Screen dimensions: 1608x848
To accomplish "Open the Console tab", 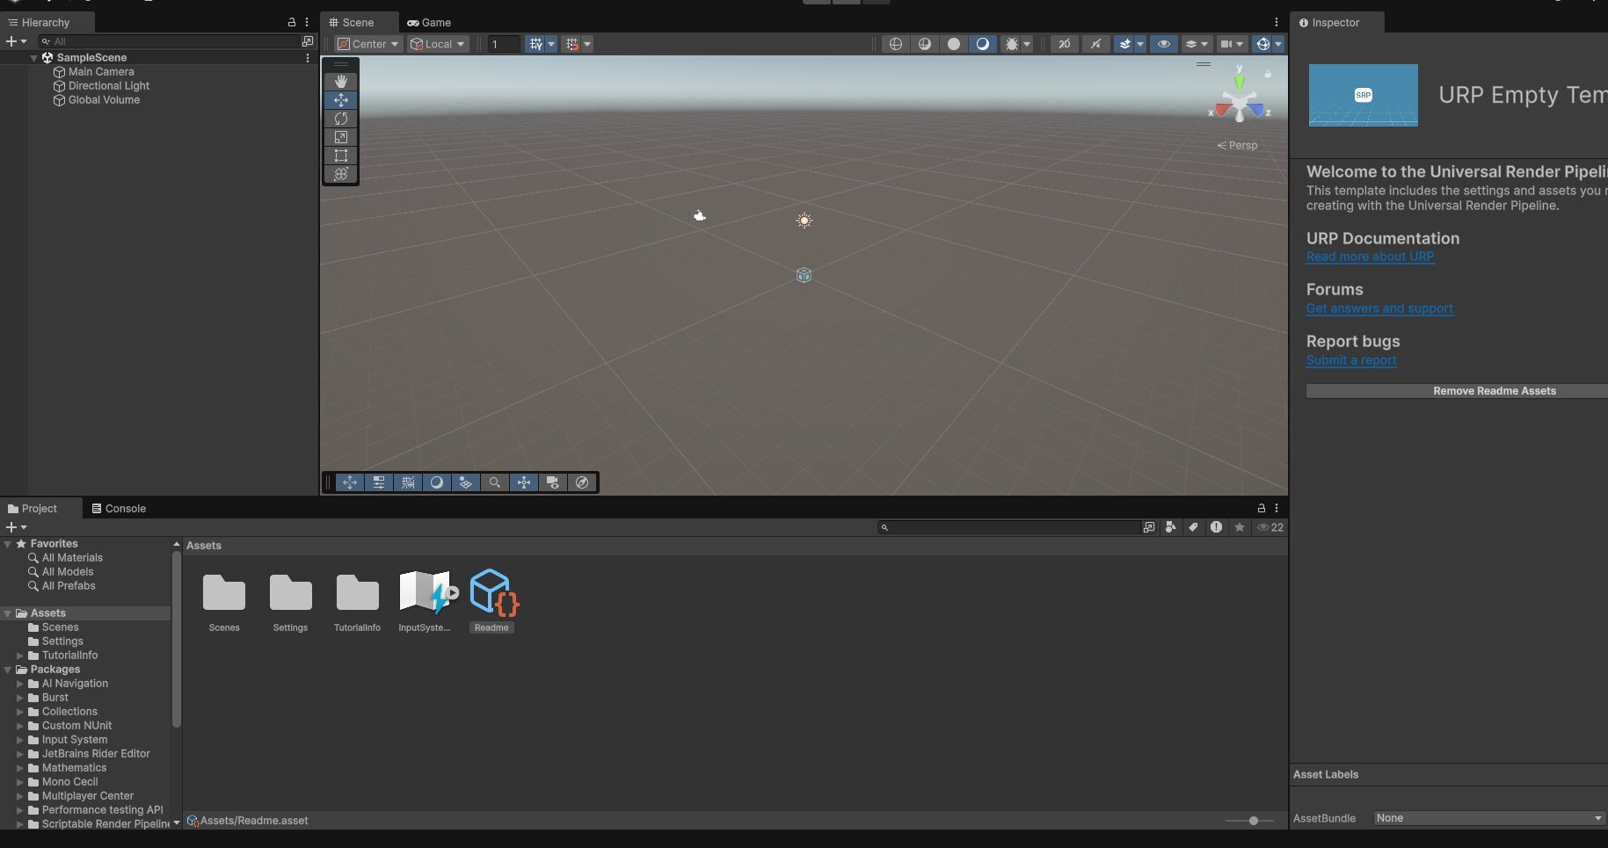I will (119, 508).
